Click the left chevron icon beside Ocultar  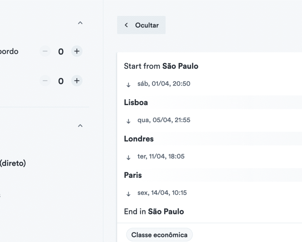[x=126, y=25]
